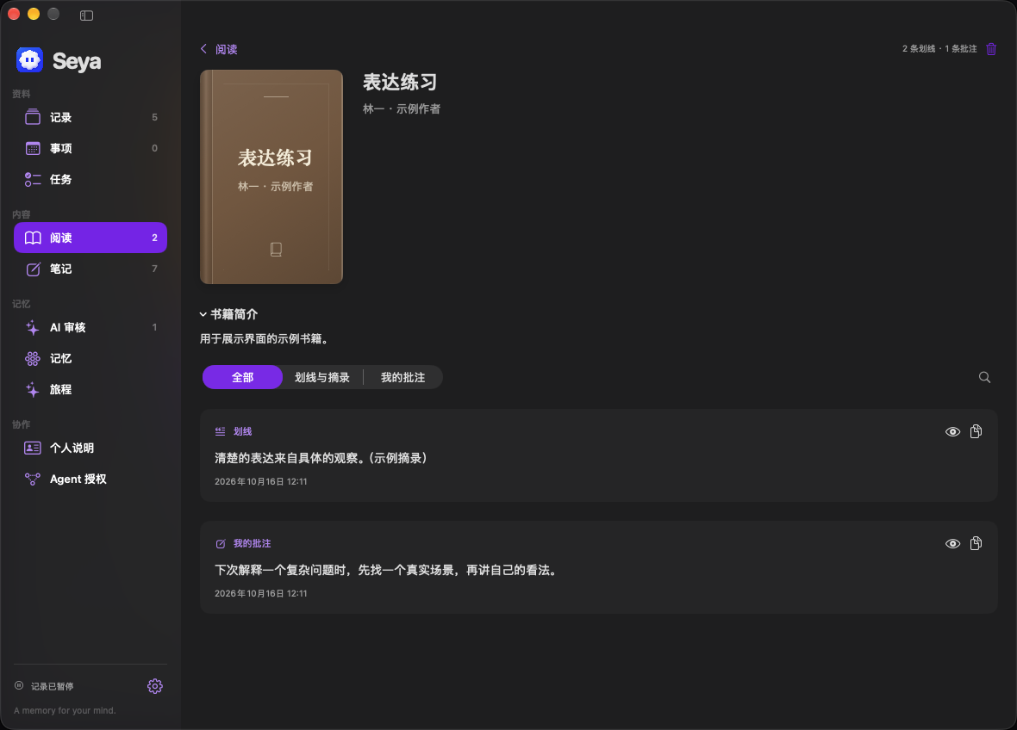Image resolution: width=1017 pixels, height=730 pixels.
Task: Switch to 我的批注 tab
Action: (402, 377)
